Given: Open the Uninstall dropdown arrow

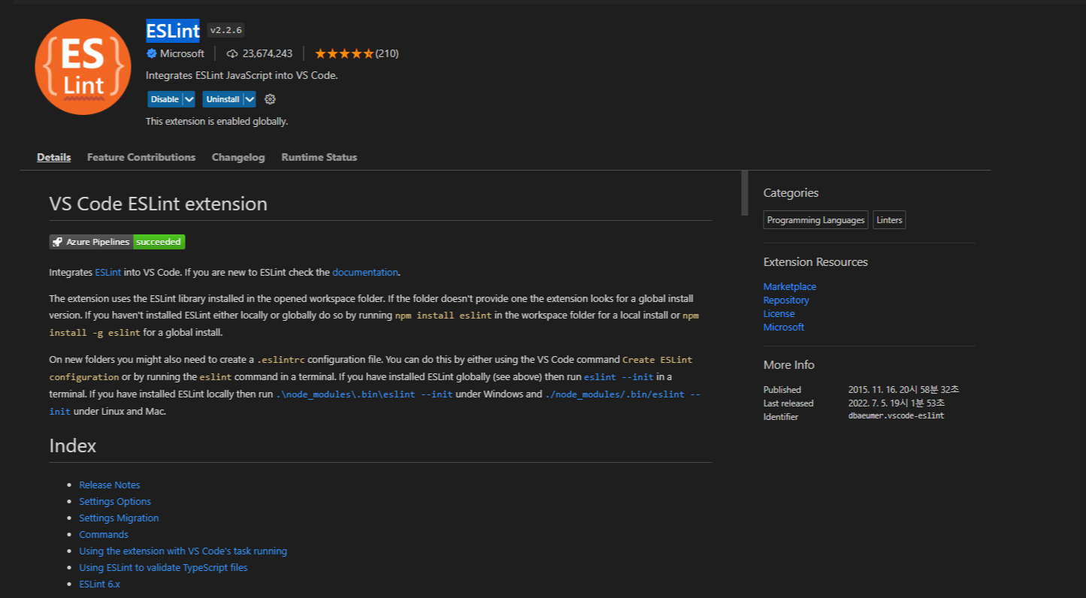Looking at the screenshot, I should (250, 99).
